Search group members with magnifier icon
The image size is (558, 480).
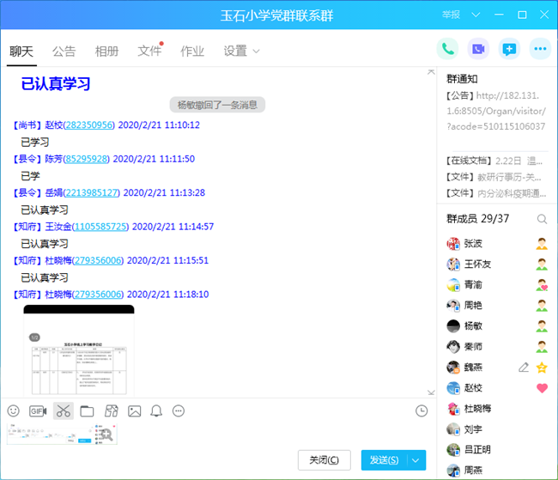(x=542, y=219)
